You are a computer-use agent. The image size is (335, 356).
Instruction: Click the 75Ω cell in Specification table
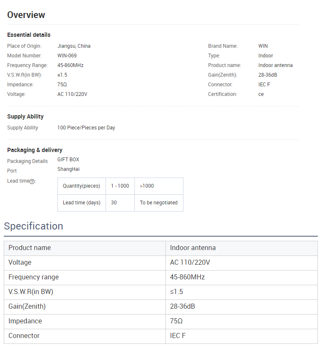176,321
